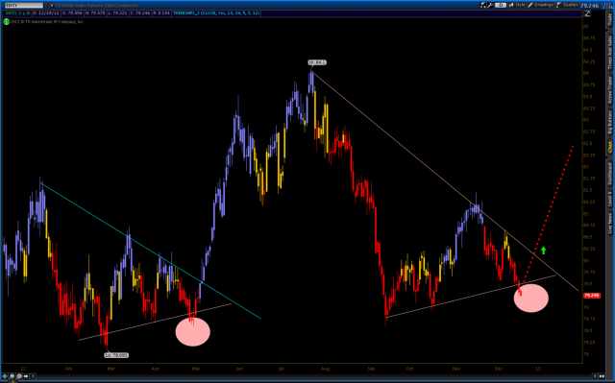Screen dimensions: 615x383
Task: Click the colored symbol-link icon beside the symbol box
Action: click(51, 5)
